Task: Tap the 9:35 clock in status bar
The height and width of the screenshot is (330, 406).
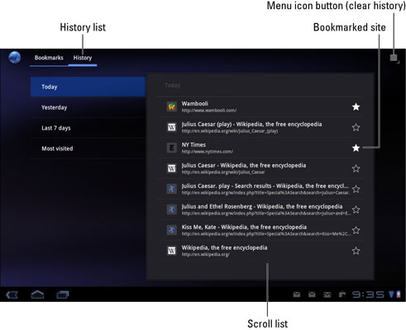Action: [368, 295]
